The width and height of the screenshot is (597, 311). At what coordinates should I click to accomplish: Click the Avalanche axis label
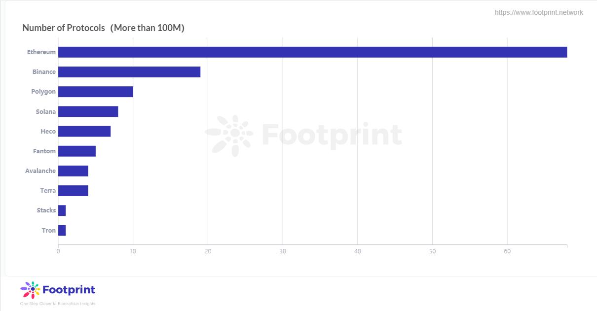[40, 171]
